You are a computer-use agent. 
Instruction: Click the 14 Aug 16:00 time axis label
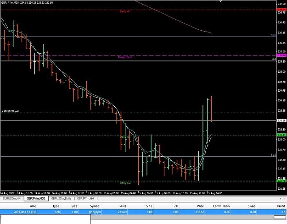point(25,193)
